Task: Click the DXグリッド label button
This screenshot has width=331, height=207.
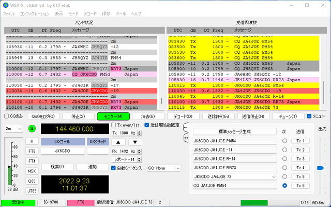Action: pos(98,141)
